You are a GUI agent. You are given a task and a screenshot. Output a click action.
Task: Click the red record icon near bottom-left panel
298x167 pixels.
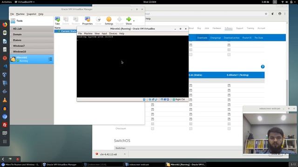[x=18, y=159]
